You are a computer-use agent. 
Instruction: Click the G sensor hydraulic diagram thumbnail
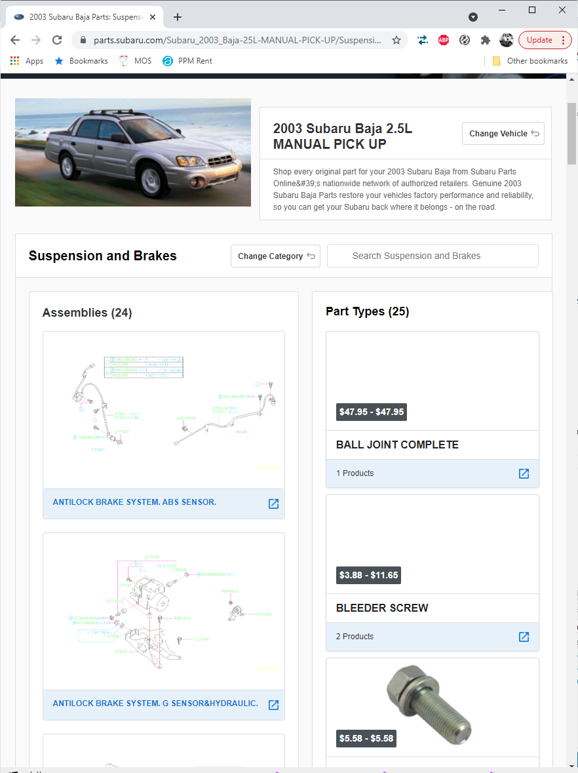164,611
